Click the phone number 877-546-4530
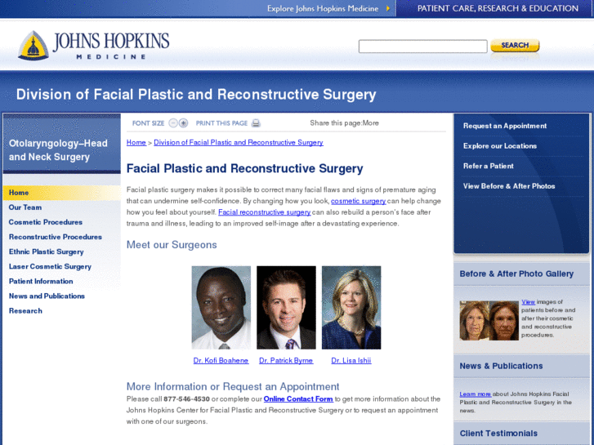 pyautogui.click(x=186, y=398)
